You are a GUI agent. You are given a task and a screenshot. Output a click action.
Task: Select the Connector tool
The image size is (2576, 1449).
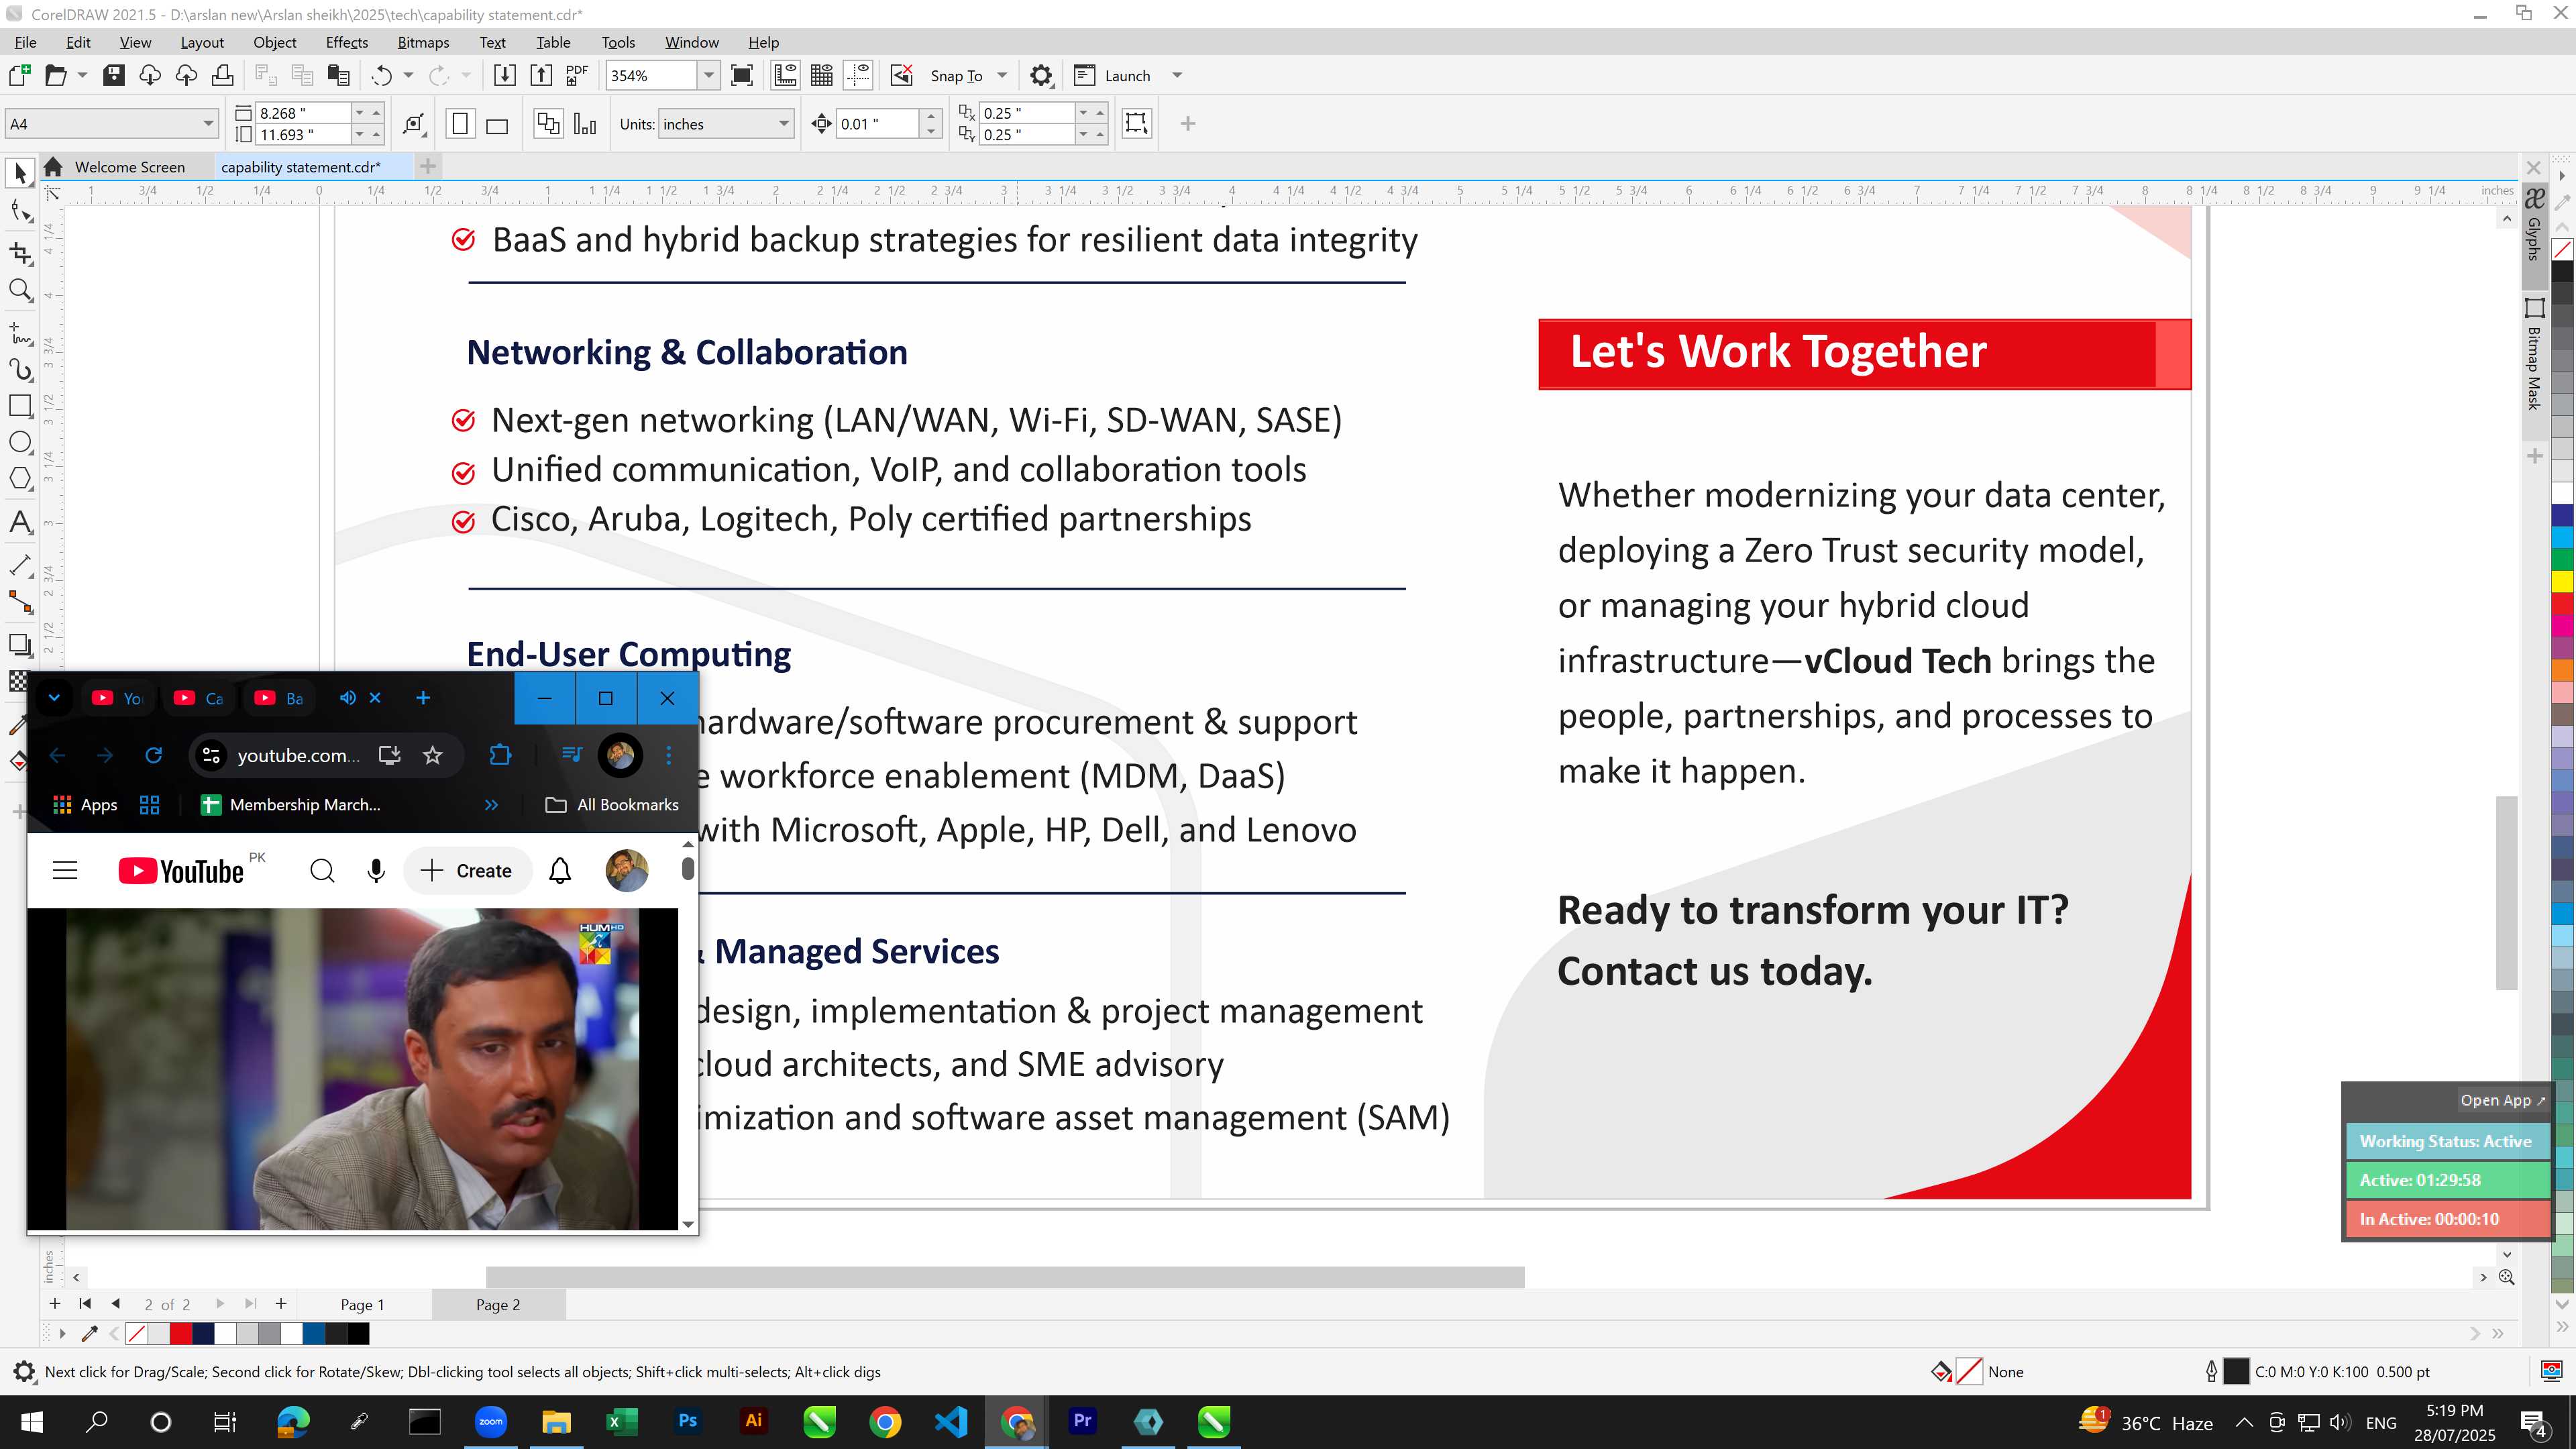pyautogui.click(x=20, y=602)
